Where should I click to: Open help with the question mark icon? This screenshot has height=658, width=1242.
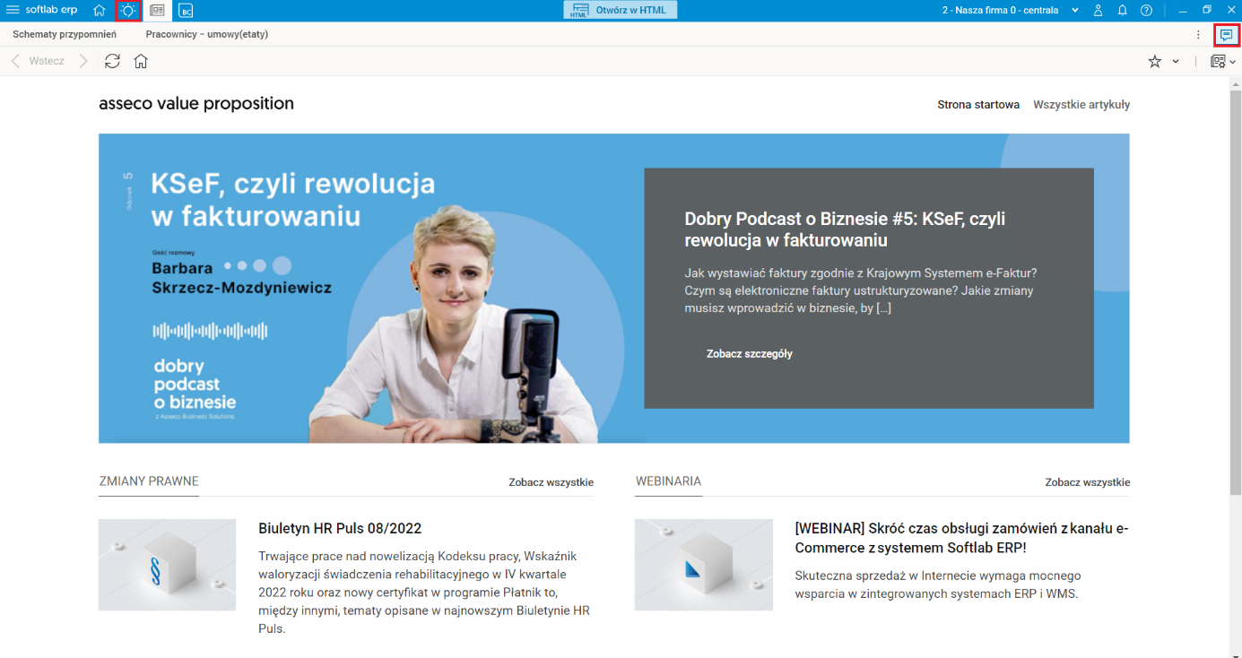coord(1146,10)
